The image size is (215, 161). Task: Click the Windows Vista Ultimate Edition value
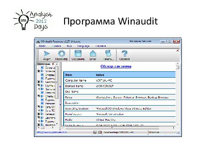[124, 109]
